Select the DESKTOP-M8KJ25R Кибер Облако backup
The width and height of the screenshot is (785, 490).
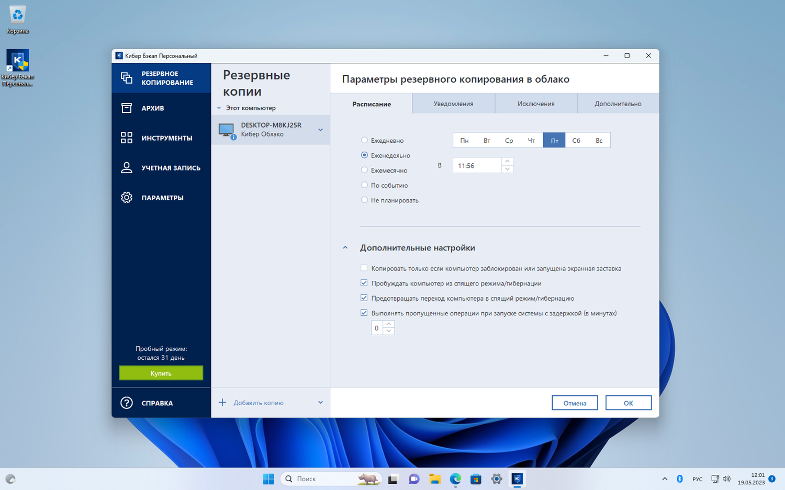(271, 130)
